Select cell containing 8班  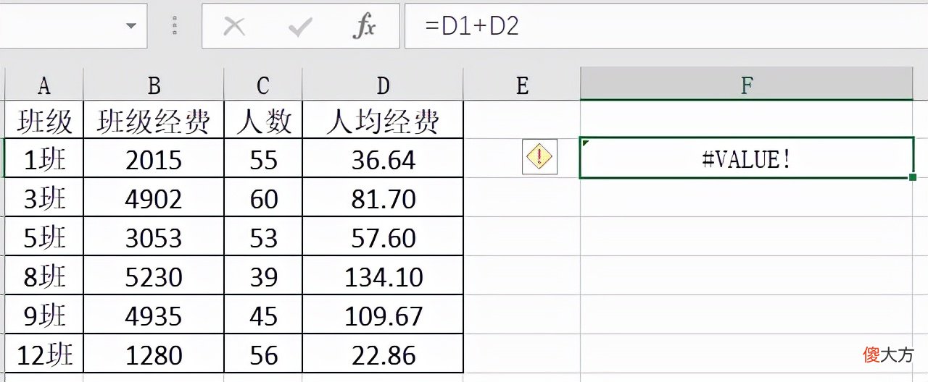click(44, 276)
